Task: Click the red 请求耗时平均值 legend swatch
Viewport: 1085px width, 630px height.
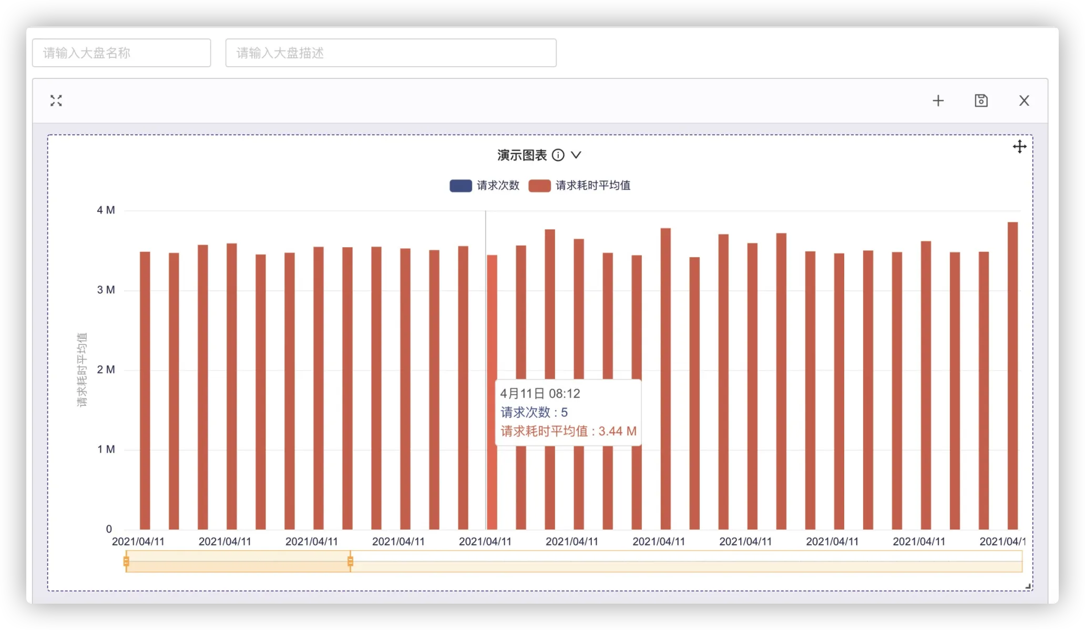Action: [539, 186]
